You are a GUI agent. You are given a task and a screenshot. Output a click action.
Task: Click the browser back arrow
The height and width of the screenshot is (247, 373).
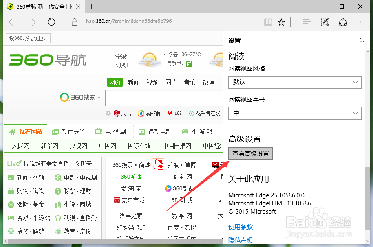click(12, 22)
